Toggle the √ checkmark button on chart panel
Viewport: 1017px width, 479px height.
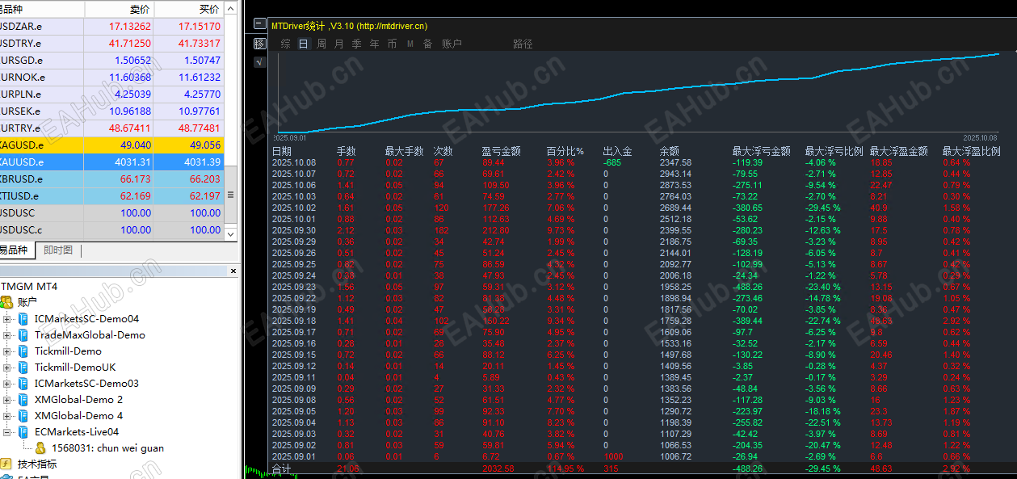(x=259, y=61)
